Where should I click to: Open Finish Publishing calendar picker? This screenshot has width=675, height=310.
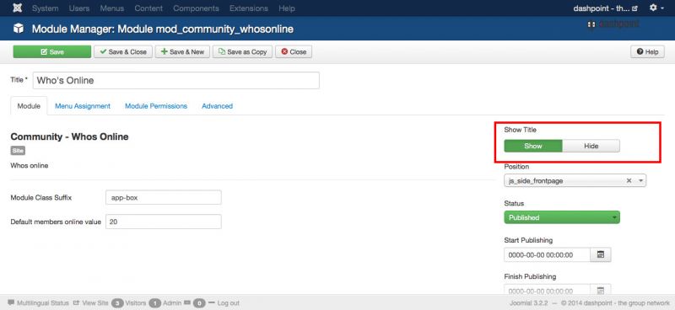(601, 290)
